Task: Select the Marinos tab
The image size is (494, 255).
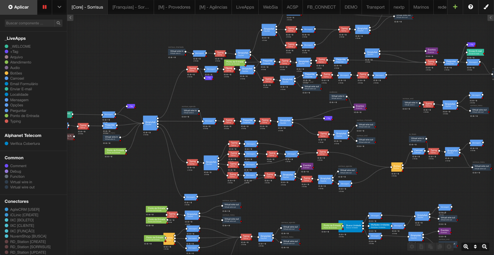Action: [421, 7]
